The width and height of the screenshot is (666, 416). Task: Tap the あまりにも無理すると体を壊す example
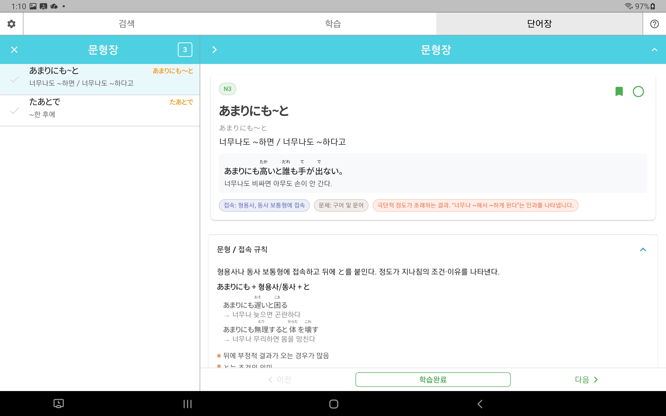pos(271,329)
